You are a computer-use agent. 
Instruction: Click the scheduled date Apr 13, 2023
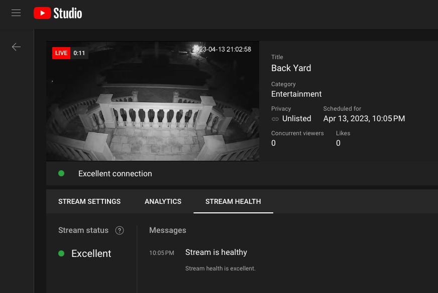tap(364, 119)
